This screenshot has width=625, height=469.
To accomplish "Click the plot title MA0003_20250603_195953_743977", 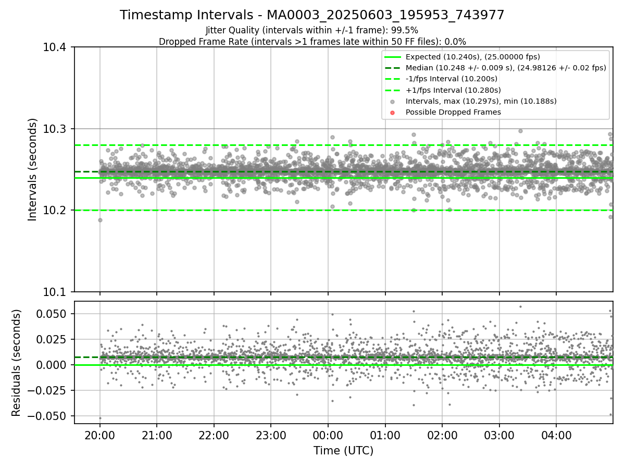I will tap(312, 15).
